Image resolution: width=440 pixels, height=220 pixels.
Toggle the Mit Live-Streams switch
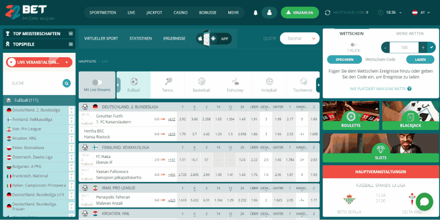pos(97,82)
